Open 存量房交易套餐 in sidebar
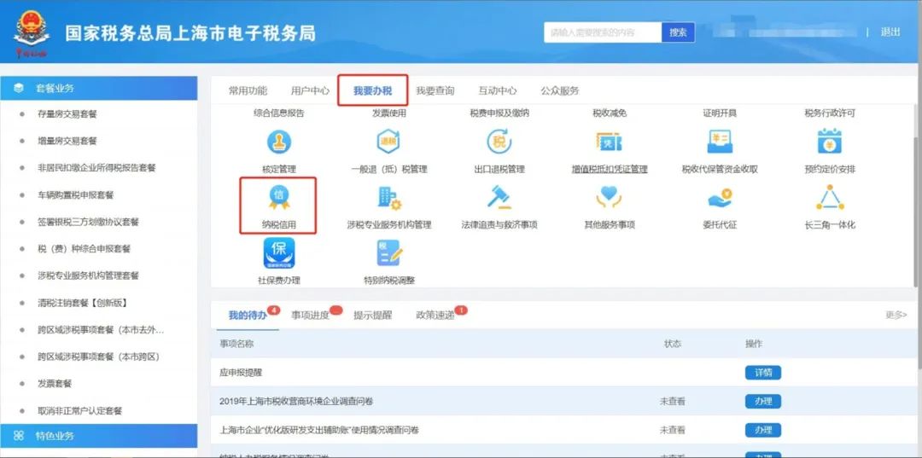The width and height of the screenshot is (922, 458). tap(67, 114)
